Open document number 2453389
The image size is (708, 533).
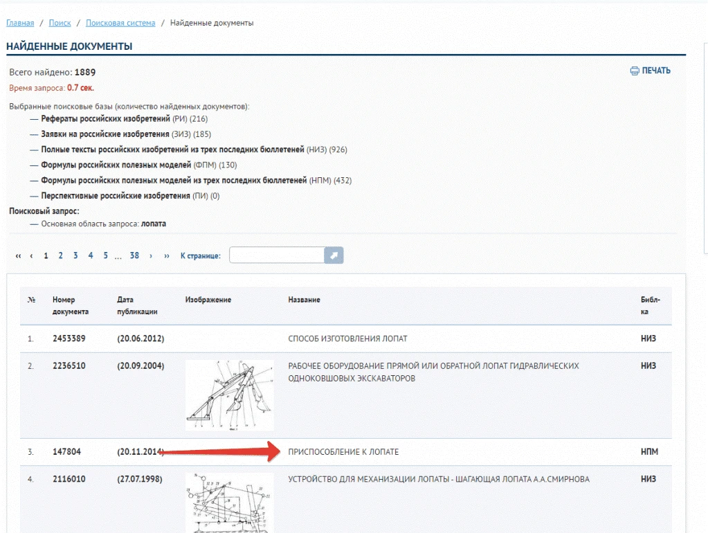point(69,338)
